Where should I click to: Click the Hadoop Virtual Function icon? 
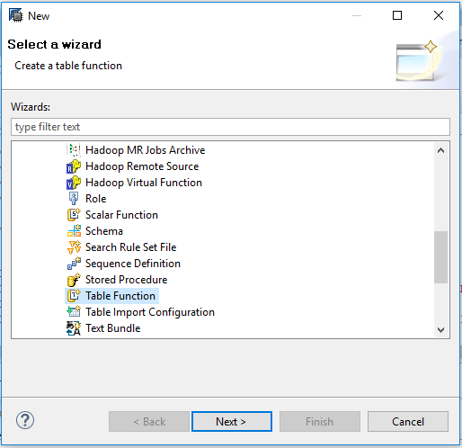pyautogui.click(x=74, y=183)
